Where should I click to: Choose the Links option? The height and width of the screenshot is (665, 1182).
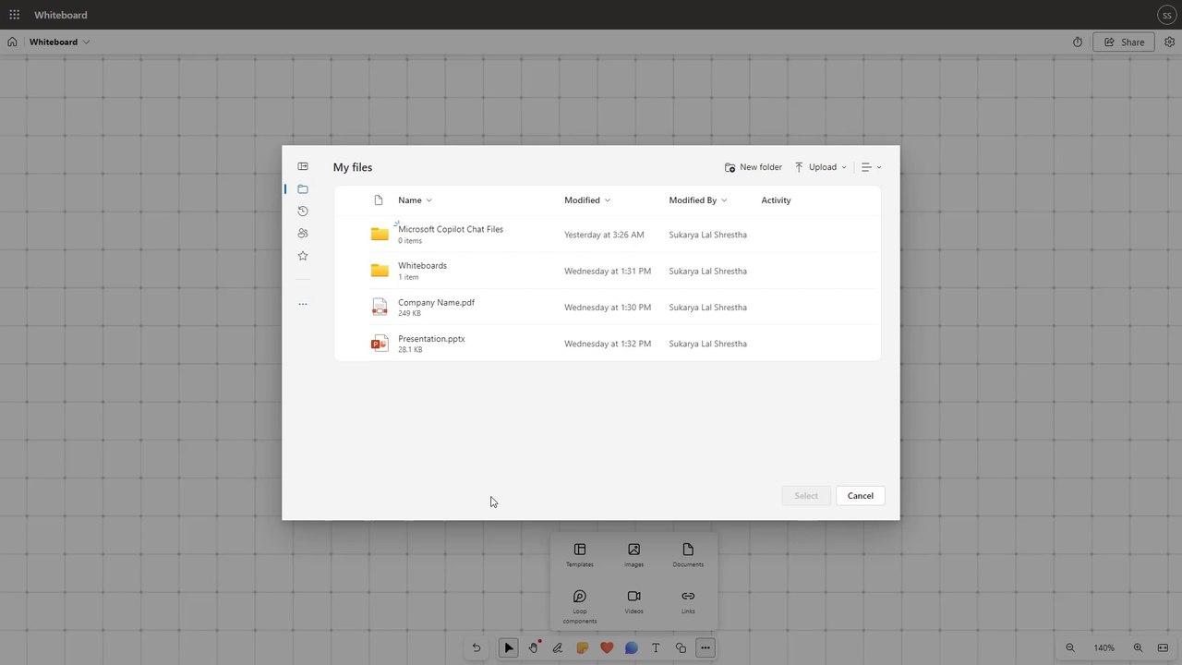(x=688, y=602)
